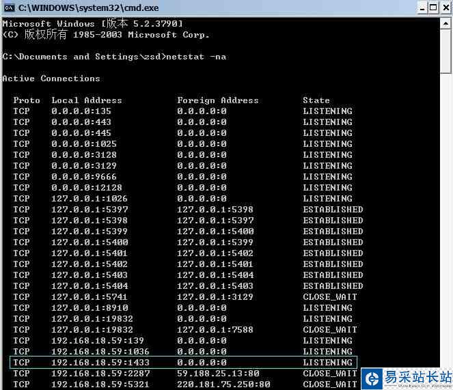This screenshot has width=453, height=390.
Task: Click the Microsoft Windows version line
Action: pos(92,24)
